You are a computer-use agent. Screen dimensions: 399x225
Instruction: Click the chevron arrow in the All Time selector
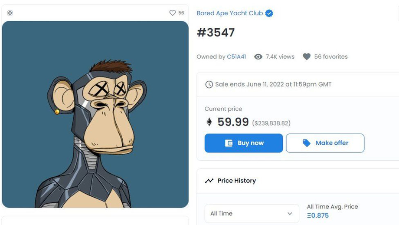pos(290,213)
